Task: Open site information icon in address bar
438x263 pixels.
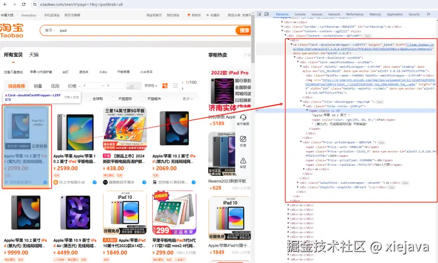Action: coord(35,4)
